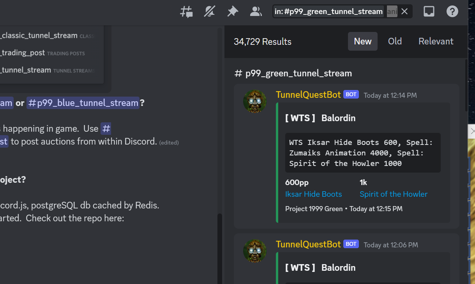Click the channel hashtag icon beside p99_green_tunnel_stream
Viewport: 475px width, 284px height.
238,73
